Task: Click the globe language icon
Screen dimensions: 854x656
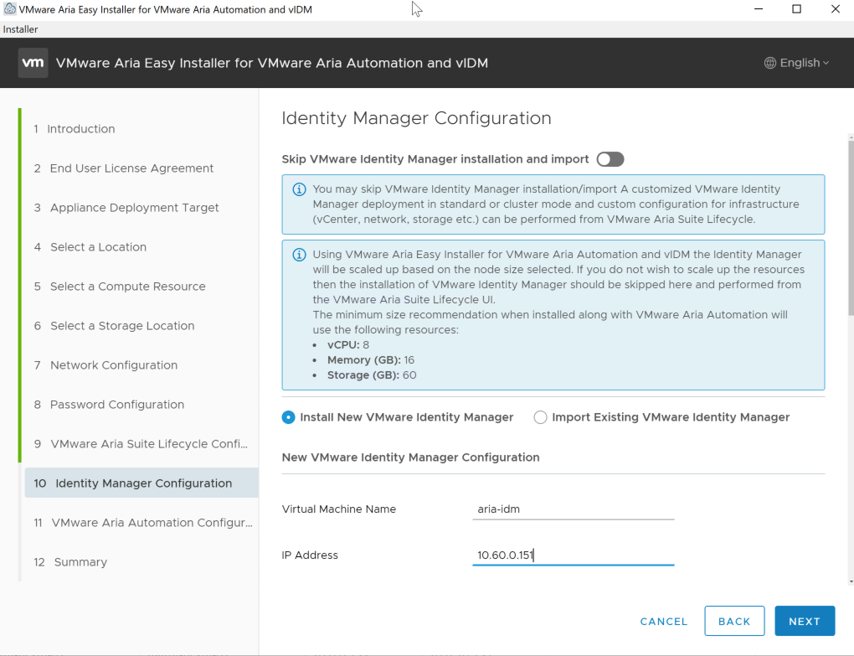Action: point(770,63)
